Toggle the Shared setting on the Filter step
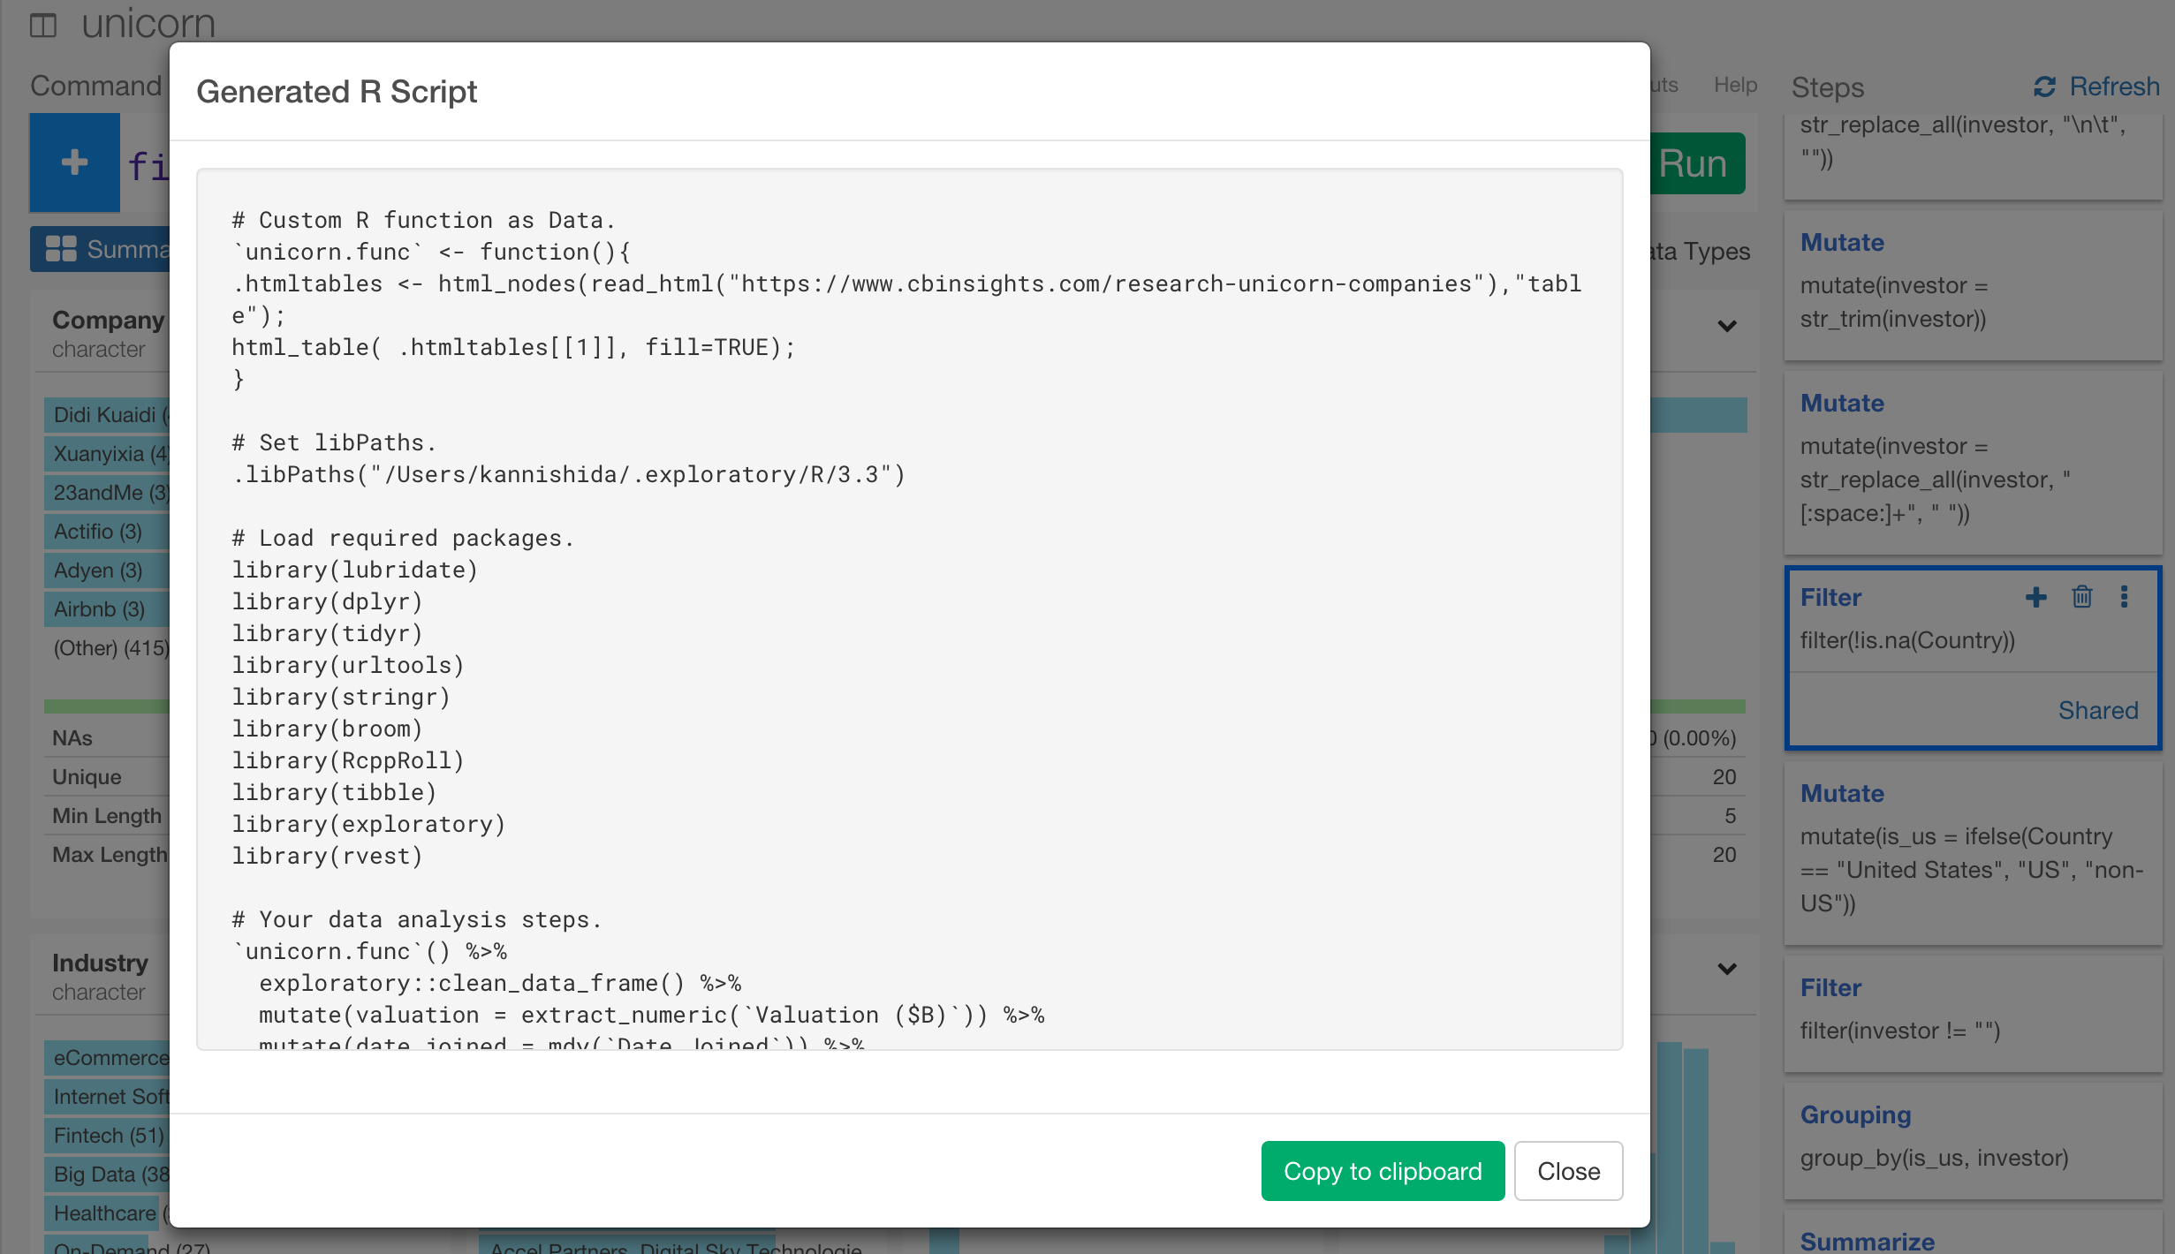 [x=2098, y=710]
